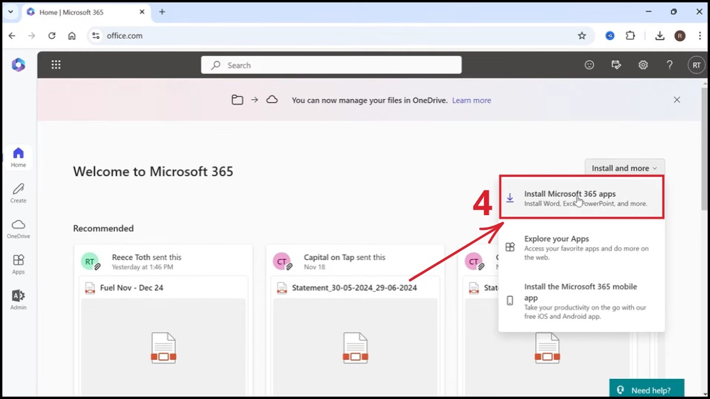Open Admin in the sidebar
Screen dimensions: 710x399
pos(18,300)
